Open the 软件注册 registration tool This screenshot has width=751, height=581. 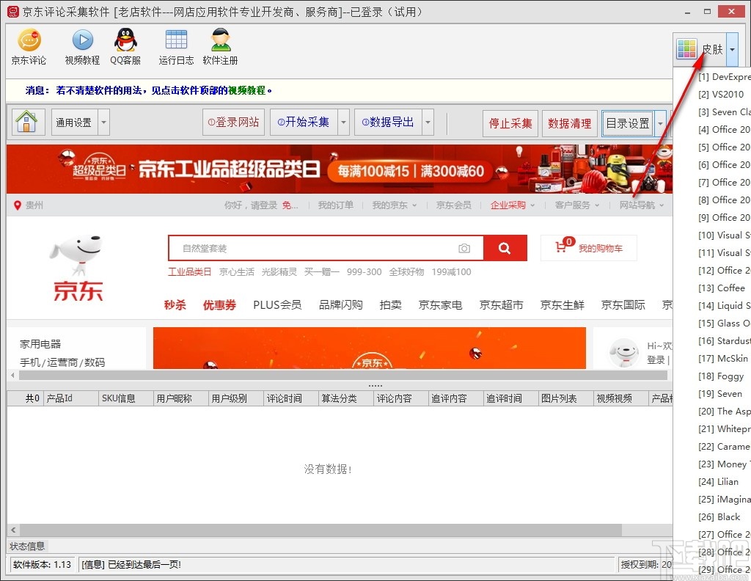(219, 46)
